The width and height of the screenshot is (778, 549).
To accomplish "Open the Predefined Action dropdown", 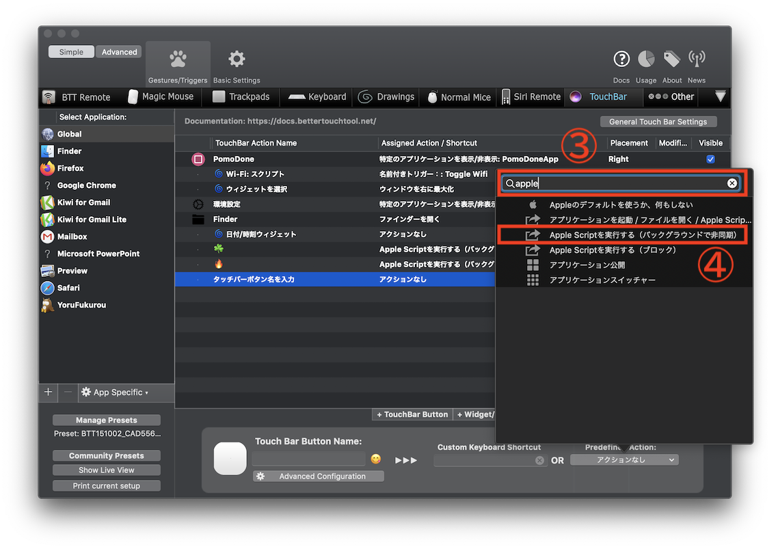I will click(623, 460).
